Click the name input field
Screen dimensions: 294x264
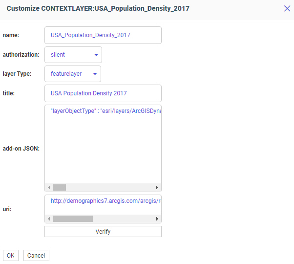103,35
